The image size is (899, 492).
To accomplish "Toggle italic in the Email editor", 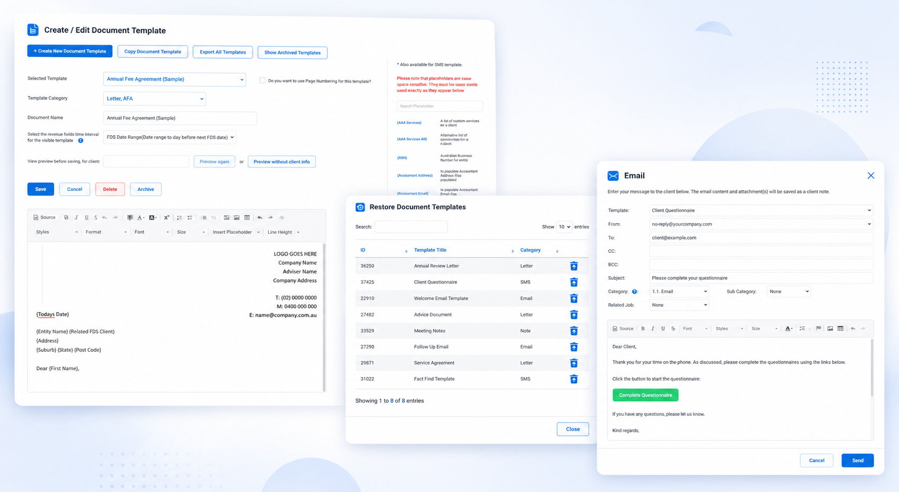I will click(653, 329).
